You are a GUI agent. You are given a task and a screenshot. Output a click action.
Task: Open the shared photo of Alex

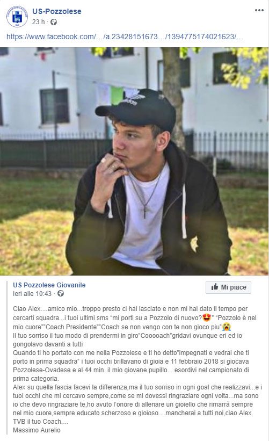click(134, 161)
